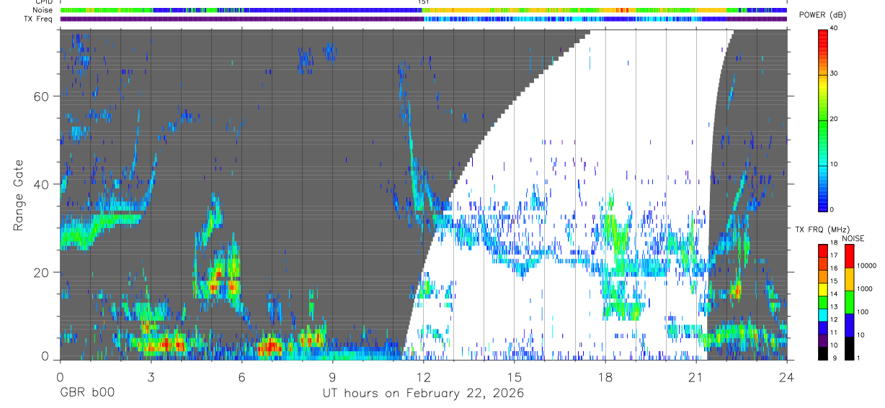Click the '20' tick on POWER colorbar
The height and width of the screenshot is (408, 885).
(x=833, y=119)
